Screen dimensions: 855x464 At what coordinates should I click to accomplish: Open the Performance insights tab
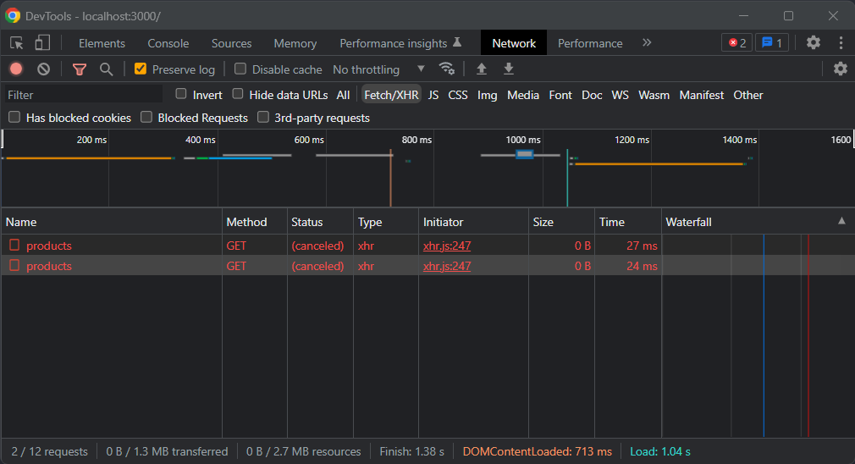pyautogui.click(x=400, y=43)
